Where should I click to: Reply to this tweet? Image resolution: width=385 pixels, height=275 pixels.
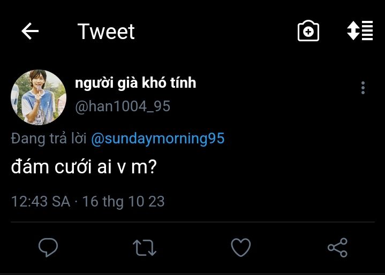[x=48, y=247]
